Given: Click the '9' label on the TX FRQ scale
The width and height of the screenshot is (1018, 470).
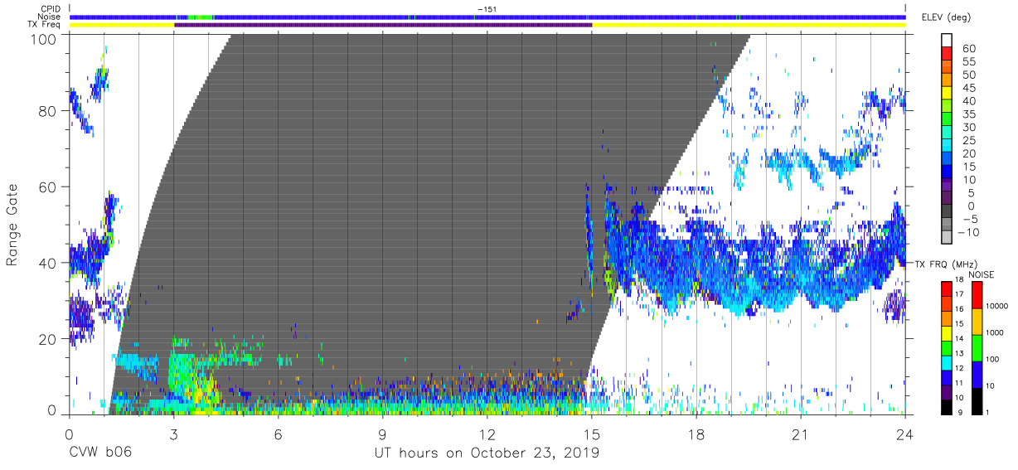Looking at the screenshot, I should pyautogui.click(x=962, y=414).
